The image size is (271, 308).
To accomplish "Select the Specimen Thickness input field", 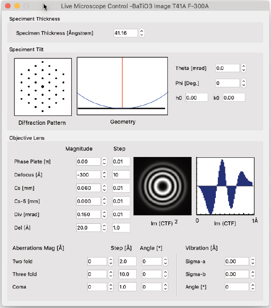I will click(x=125, y=33).
